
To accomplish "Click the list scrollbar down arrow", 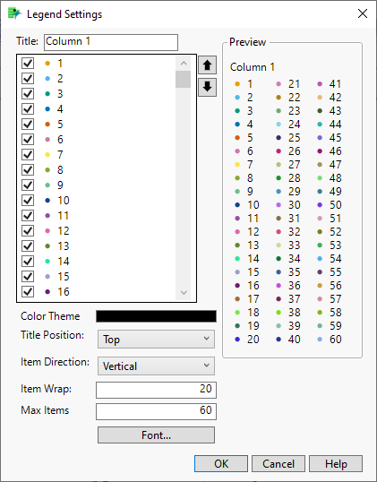I will 184,292.
